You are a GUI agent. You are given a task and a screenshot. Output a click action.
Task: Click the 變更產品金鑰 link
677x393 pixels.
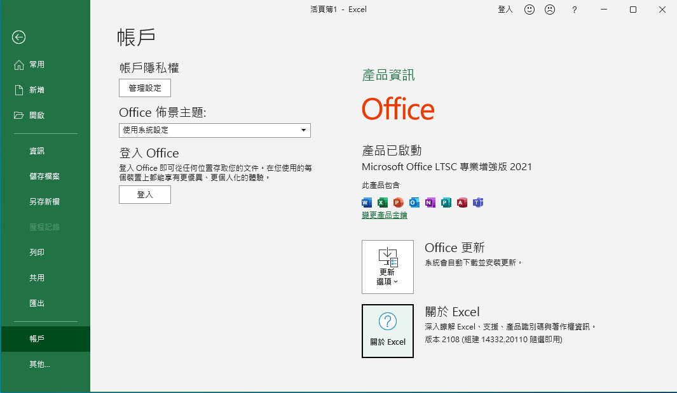coord(384,215)
